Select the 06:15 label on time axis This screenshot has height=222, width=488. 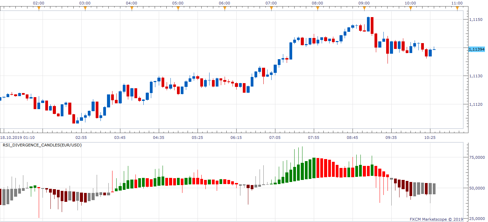coord(236,137)
